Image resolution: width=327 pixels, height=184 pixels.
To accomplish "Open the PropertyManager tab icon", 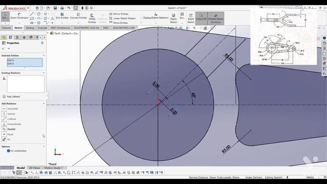I will point(10,37).
